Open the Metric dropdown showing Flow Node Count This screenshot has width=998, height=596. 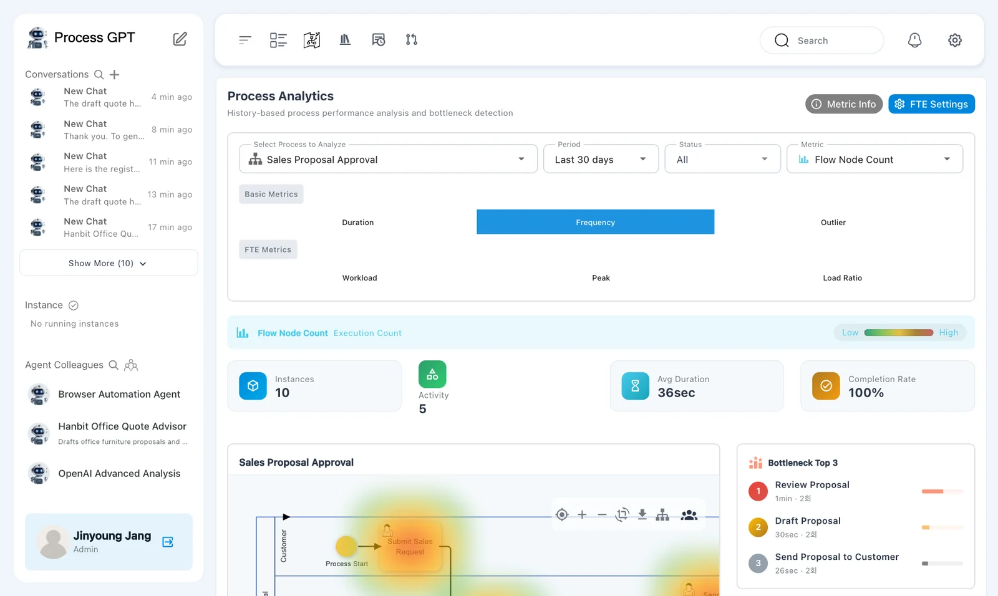874,159
